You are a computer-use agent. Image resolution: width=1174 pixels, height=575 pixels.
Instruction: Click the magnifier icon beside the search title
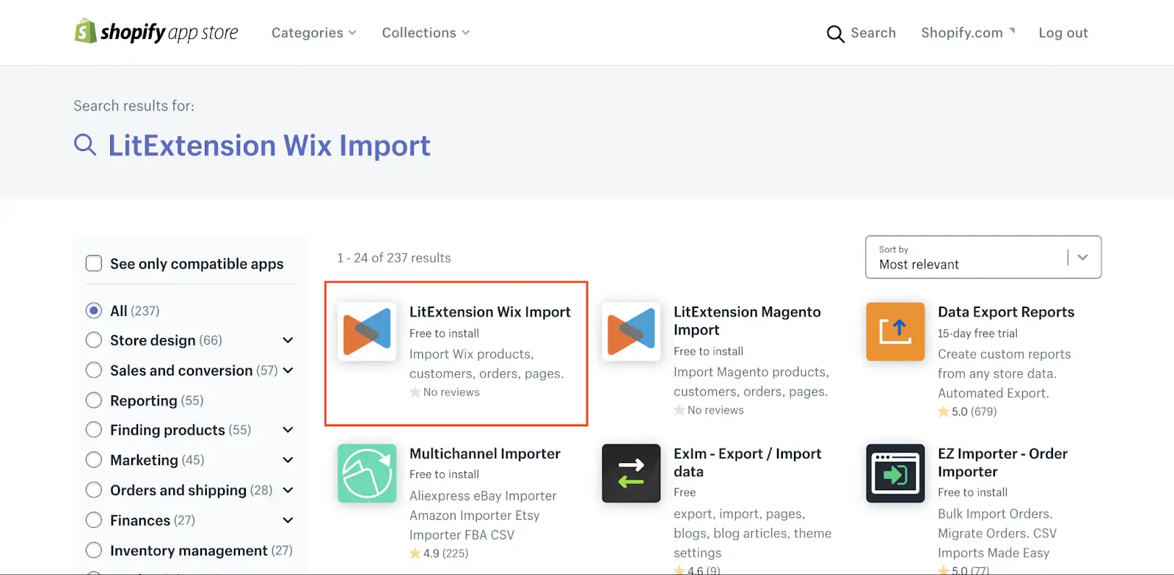pos(85,144)
